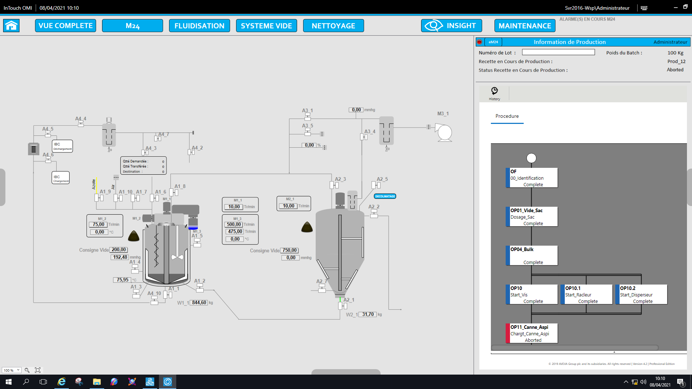Viewport: 692px width, 389px height.
Task: Select the aborted OP11_Canne_Aspi step
Action: tap(532, 334)
